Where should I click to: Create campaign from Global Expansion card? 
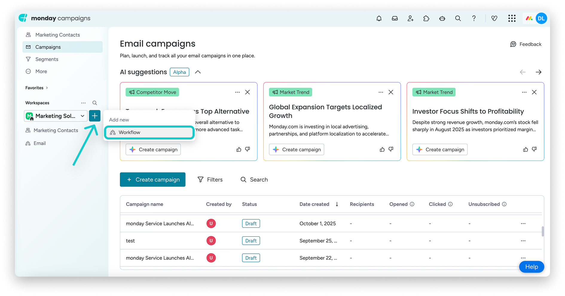pos(297,149)
